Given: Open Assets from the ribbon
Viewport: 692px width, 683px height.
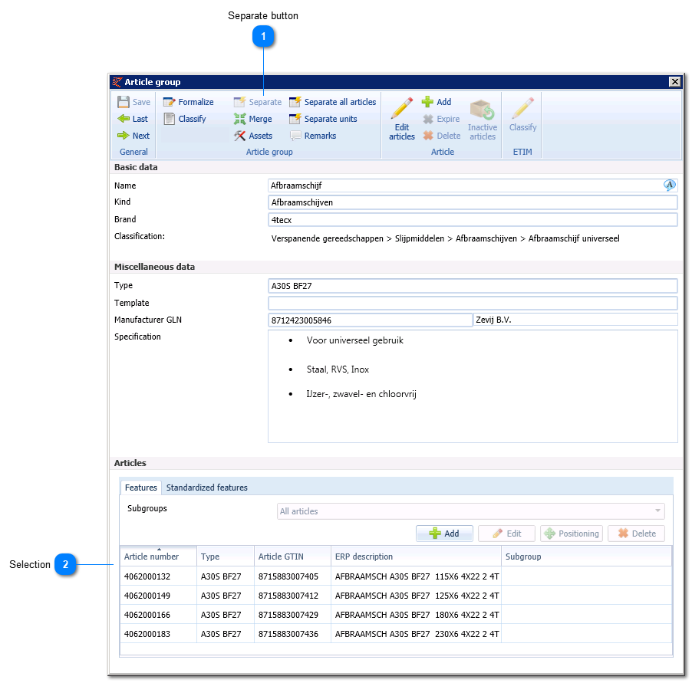Looking at the screenshot, I should click(253, 136).
